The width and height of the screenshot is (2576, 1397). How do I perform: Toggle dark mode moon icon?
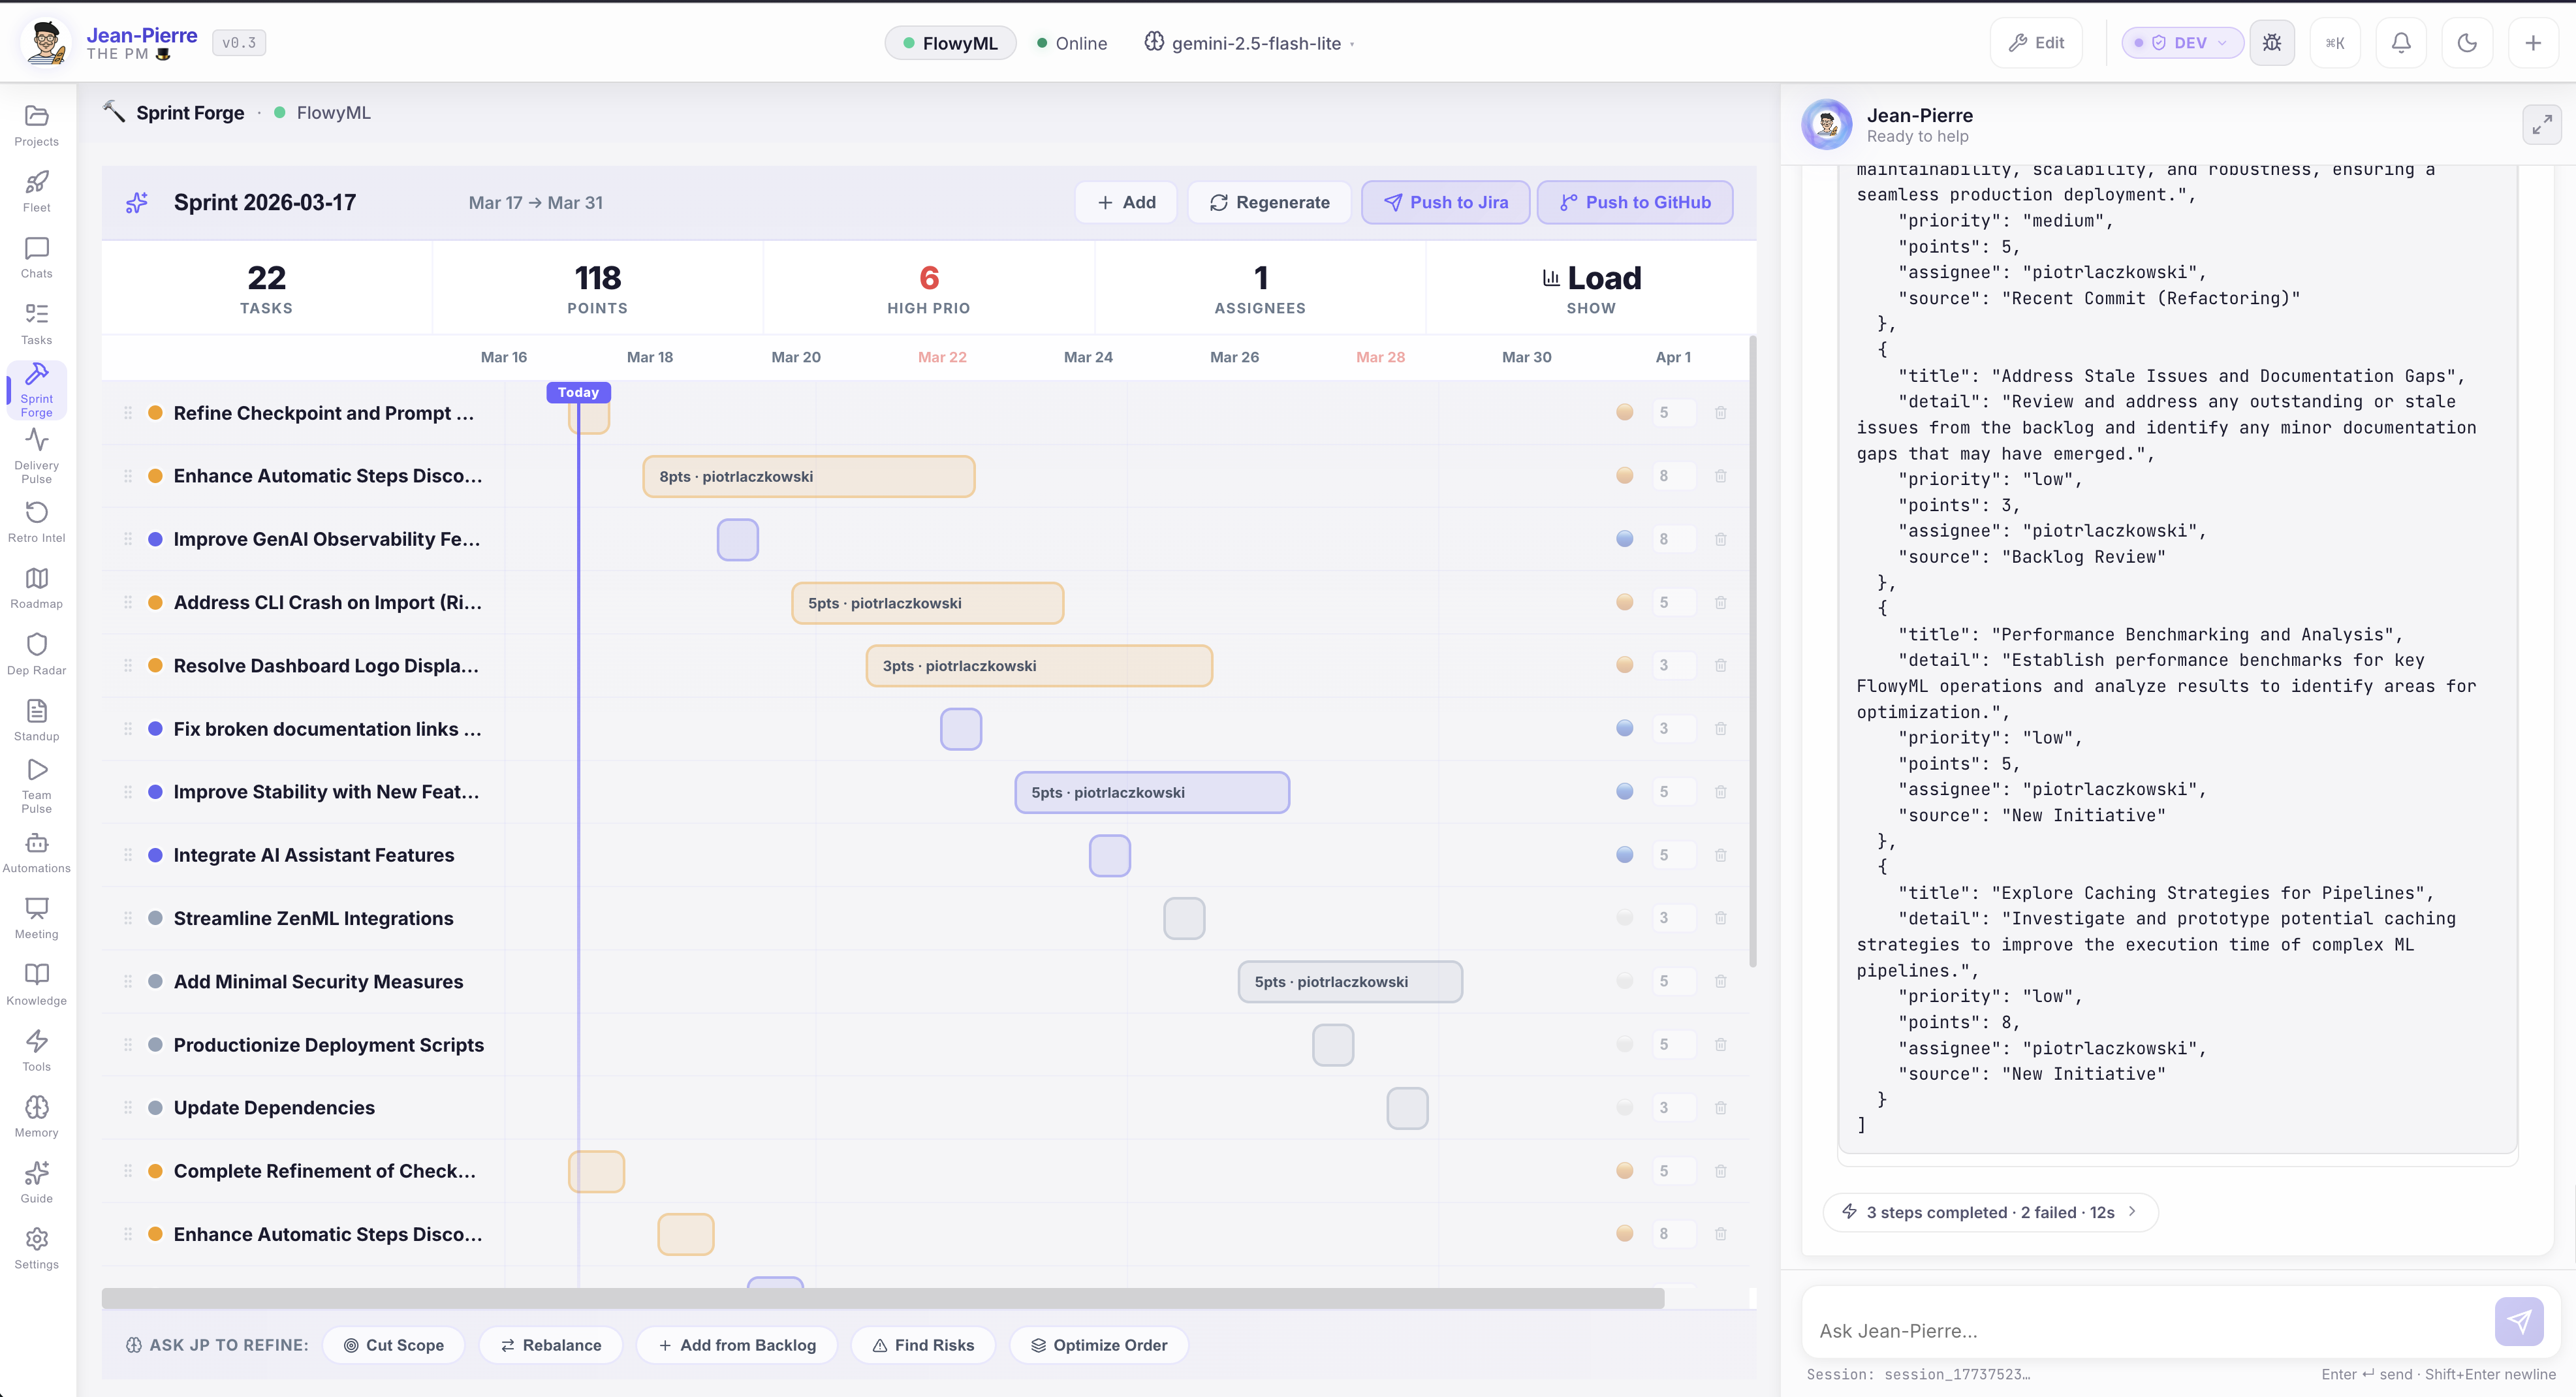pyautogui.click(x=2466, y=43)
